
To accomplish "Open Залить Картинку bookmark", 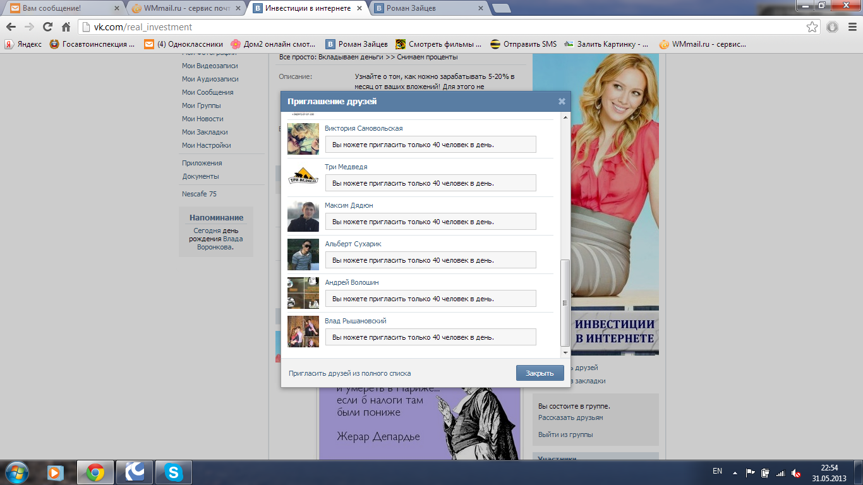I will point(607,44).
